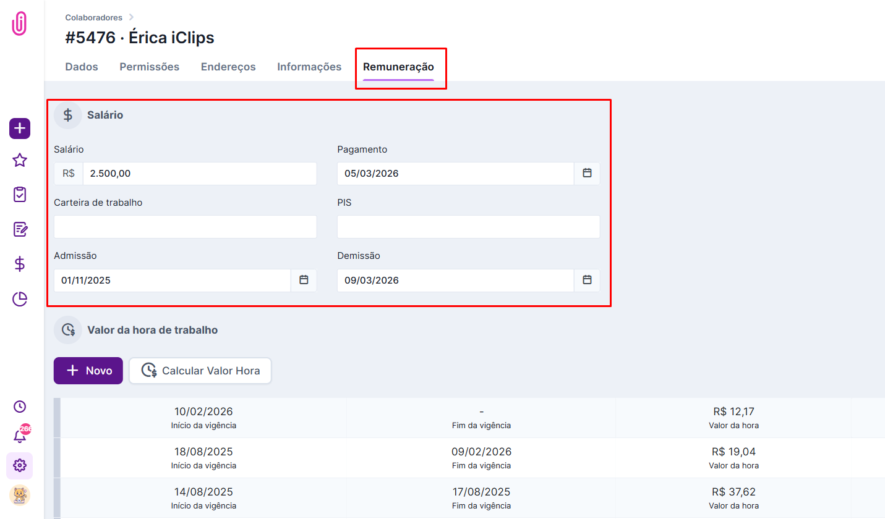
Task: Click the Colaboradores breadcrumb link
Action: point(94,17)
